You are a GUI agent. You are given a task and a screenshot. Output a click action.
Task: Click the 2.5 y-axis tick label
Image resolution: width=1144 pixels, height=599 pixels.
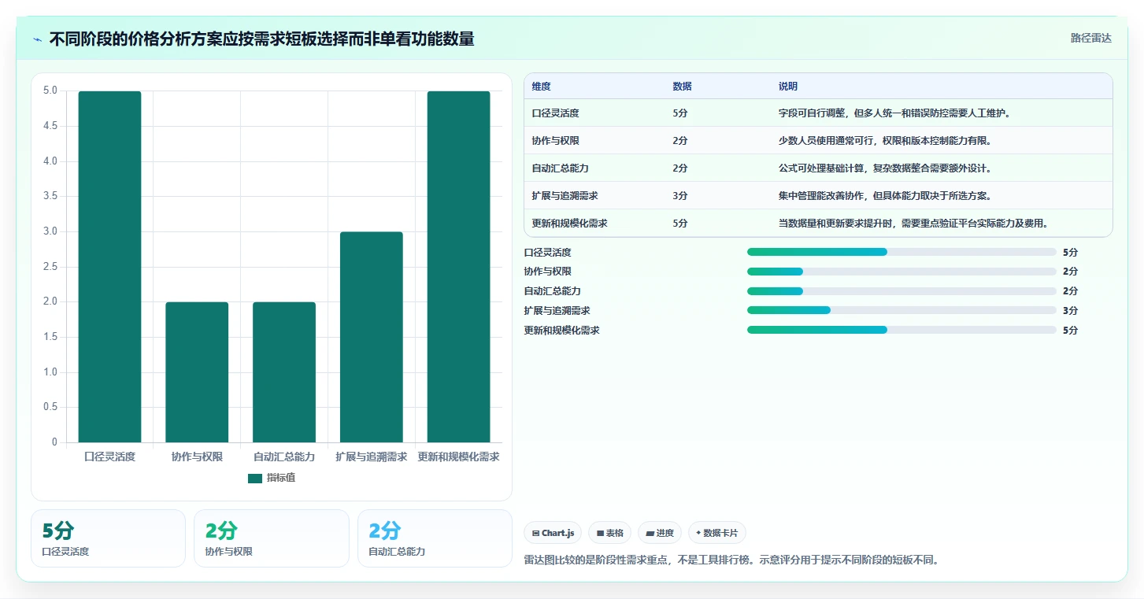tap(50, 267)
